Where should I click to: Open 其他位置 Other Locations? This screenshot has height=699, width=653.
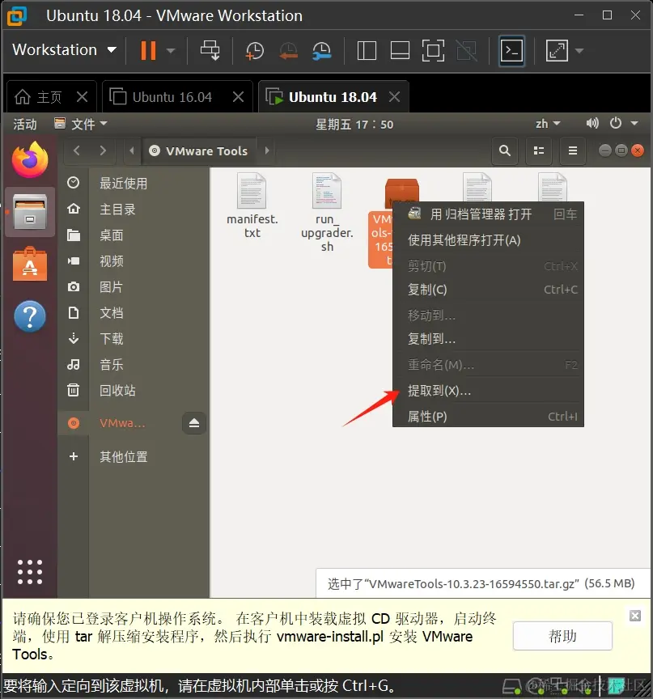(x=134, y=456)
